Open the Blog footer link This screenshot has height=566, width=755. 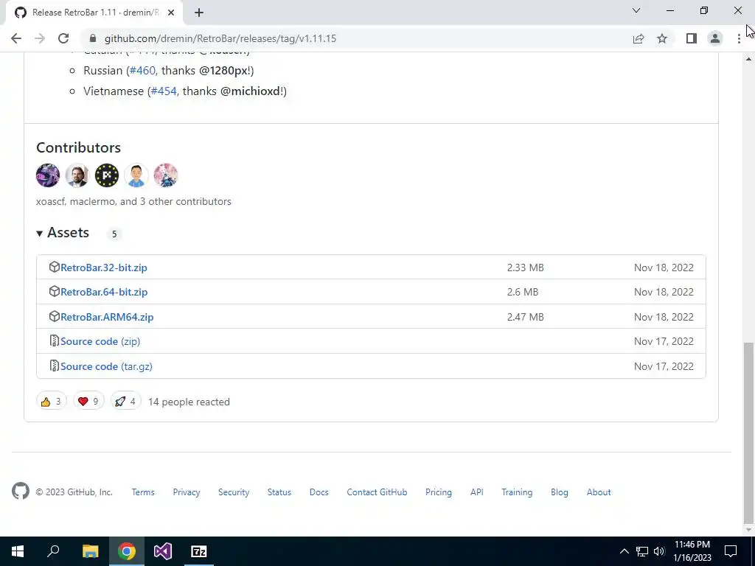(560, 492)
